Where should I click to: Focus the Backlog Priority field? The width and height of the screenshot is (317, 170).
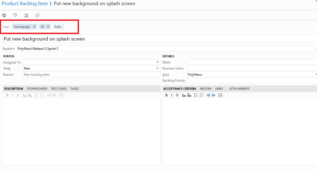[252, 81]
